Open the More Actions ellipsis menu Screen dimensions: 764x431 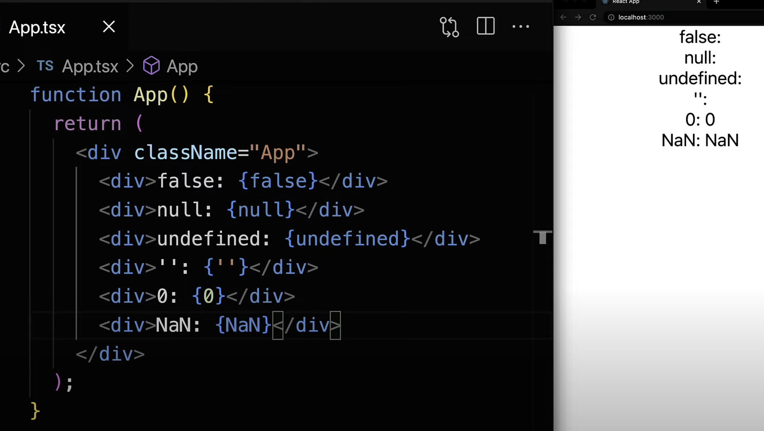pos(521,27)
